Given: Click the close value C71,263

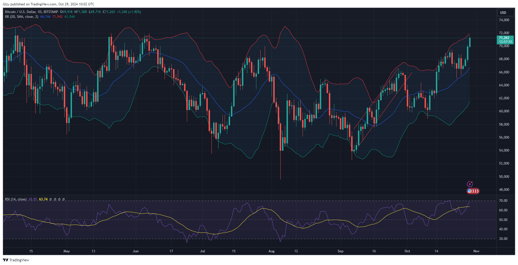Looking at the screenshot, I should tap(109, 12).
